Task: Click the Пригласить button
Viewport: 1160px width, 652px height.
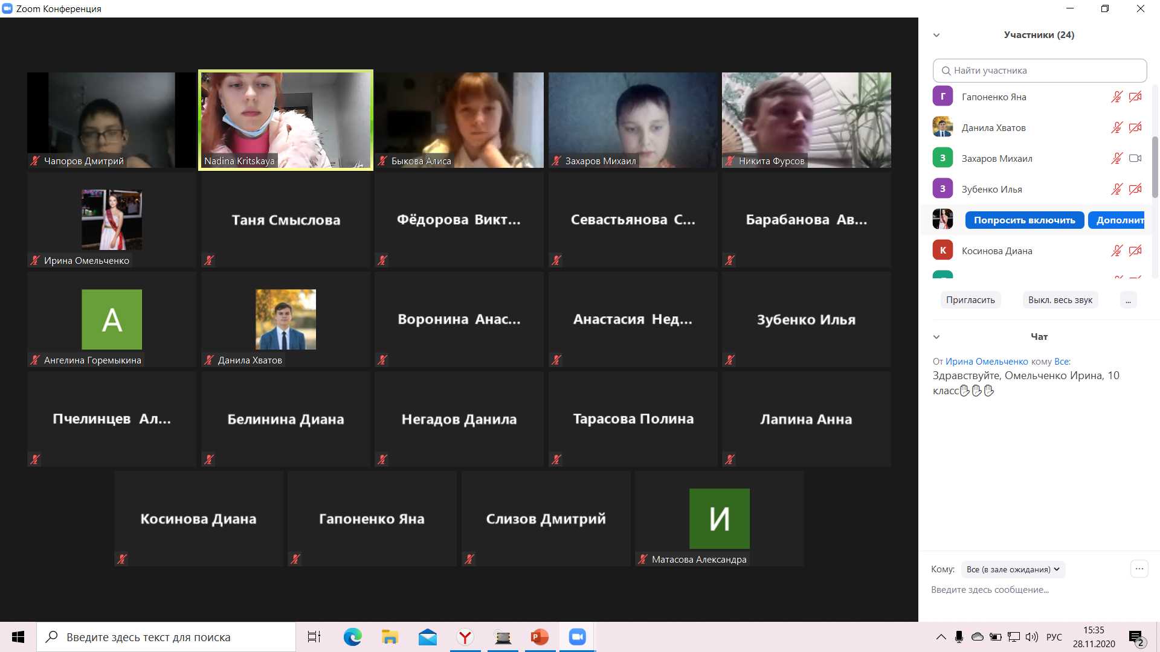Action: [x=970, y=300]
